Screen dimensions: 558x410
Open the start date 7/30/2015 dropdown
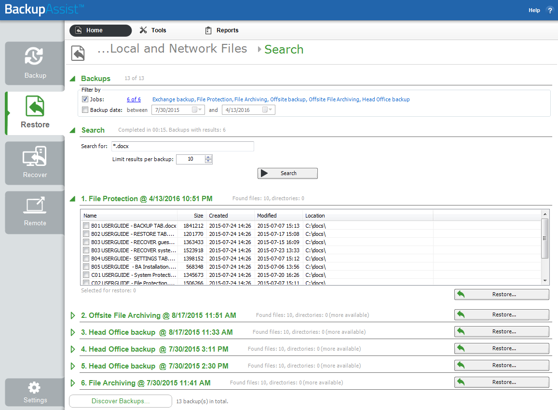pos(197,110)
